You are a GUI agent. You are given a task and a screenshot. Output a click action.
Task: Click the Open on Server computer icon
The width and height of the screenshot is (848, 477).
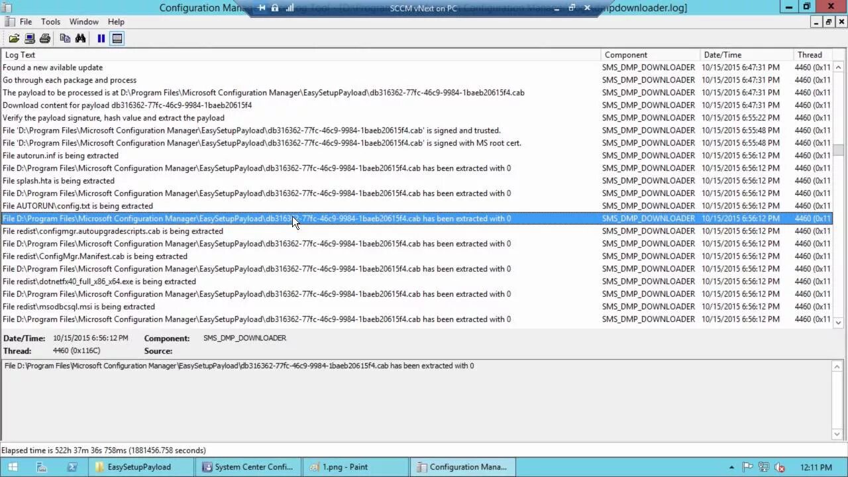pos(30,38)
